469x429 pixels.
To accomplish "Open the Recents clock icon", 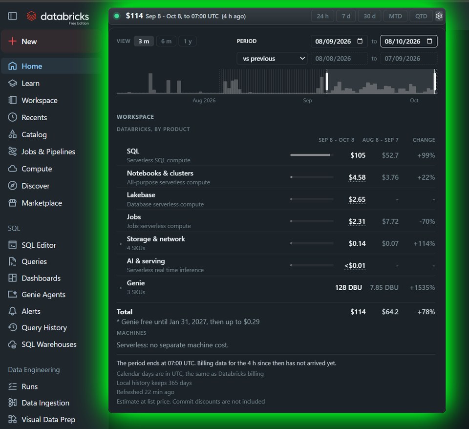I will pos(12,117).
